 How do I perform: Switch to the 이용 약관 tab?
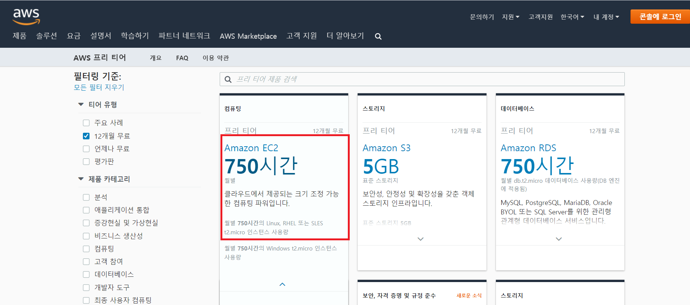tap(216, 58)
